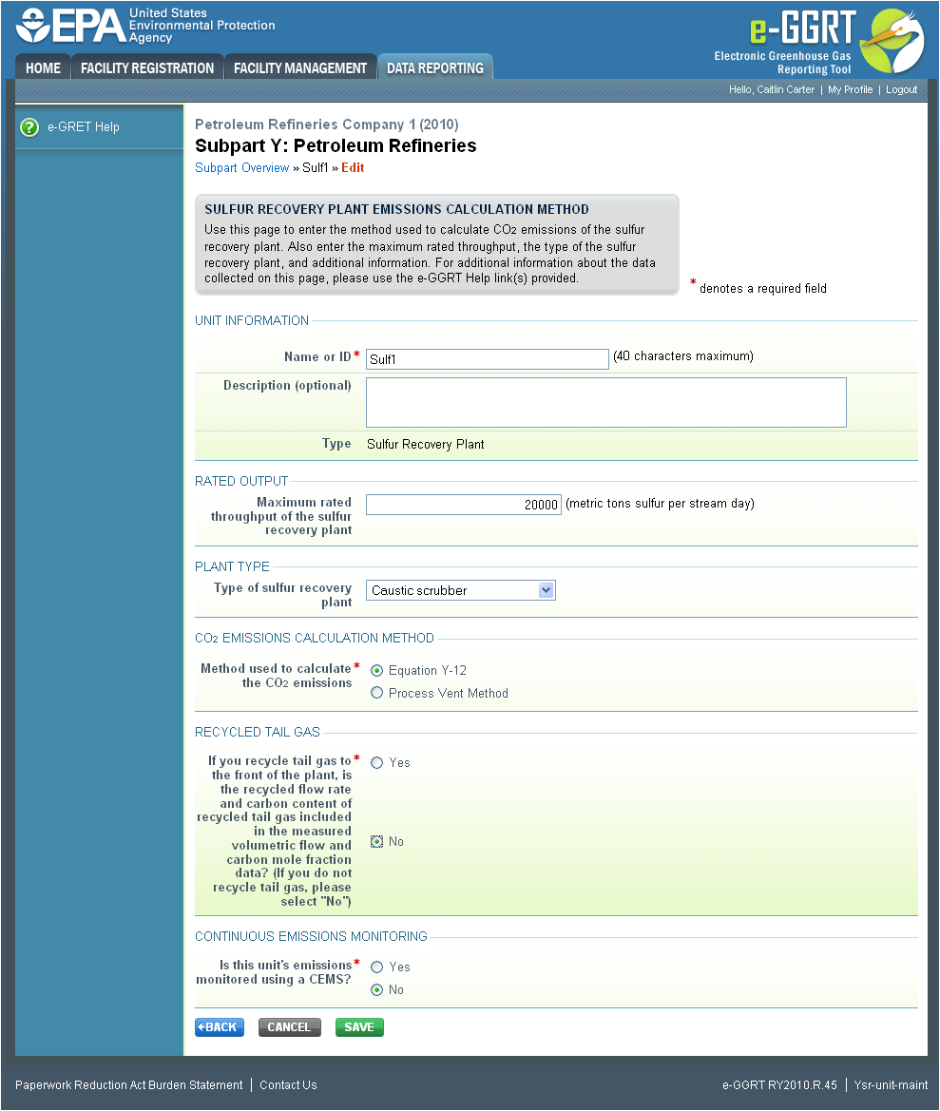Open the FACILITY MANAGEMENT tab
The height and width of the screenshot is (1111, 940).
300,68
